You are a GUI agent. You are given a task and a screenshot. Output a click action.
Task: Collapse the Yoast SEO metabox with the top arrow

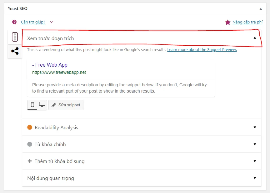pyautogui.click(x=261, y=9)
